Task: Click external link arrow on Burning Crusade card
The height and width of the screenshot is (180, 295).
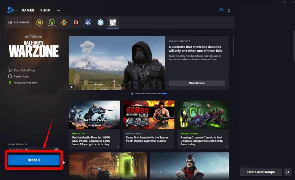Action: [x=226, y=147]
